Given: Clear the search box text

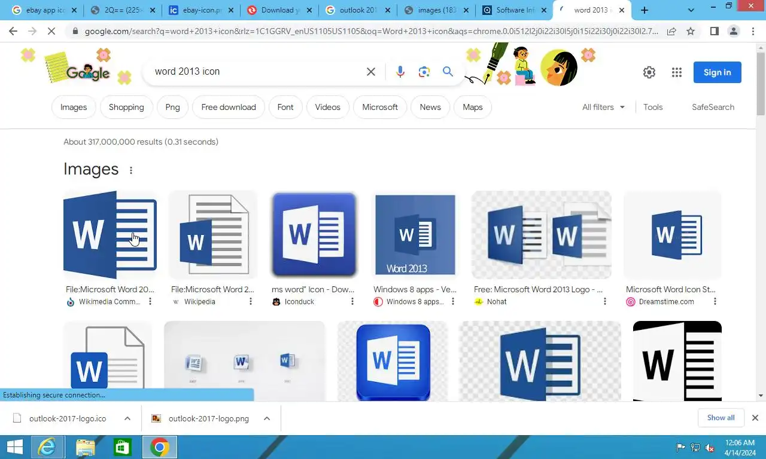Looking at the screenshot, I should coord(371,72).
